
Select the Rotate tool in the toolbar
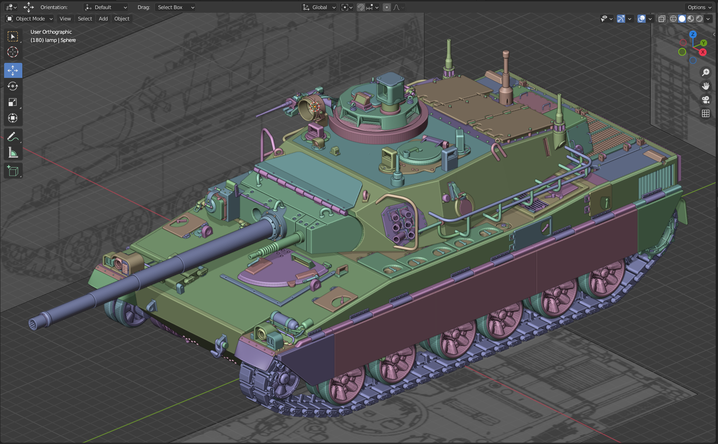(x=13, y=87)
